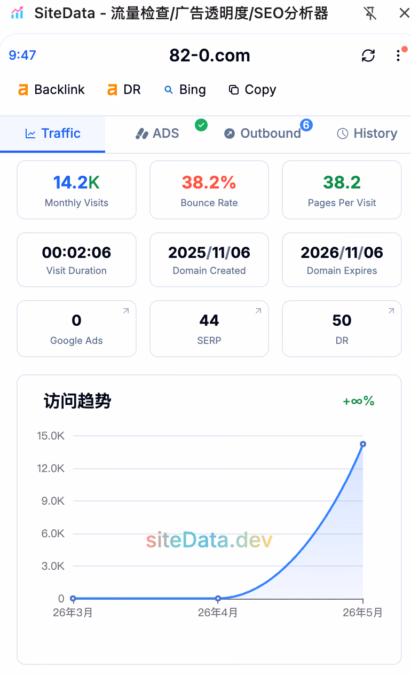Click the 26年3月 data point on chart

click(73, 599)
